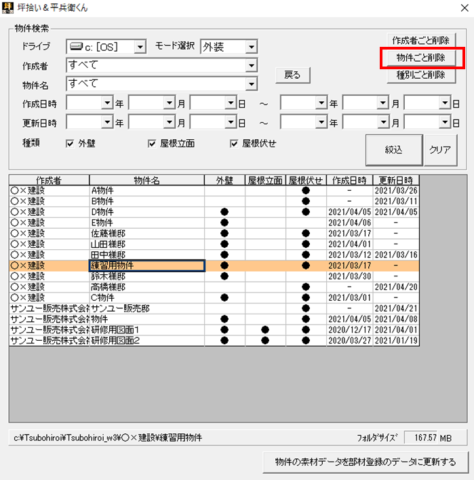The width and height of the screenshot is (474, 480).
Task: Toggle the 外壁 checkbox
Action: tap(70, 144)
